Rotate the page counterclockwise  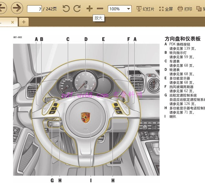(x=66, y=9)
